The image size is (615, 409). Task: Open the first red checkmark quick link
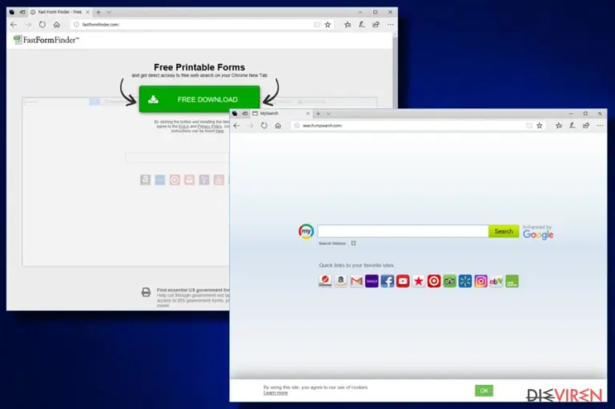325,281
